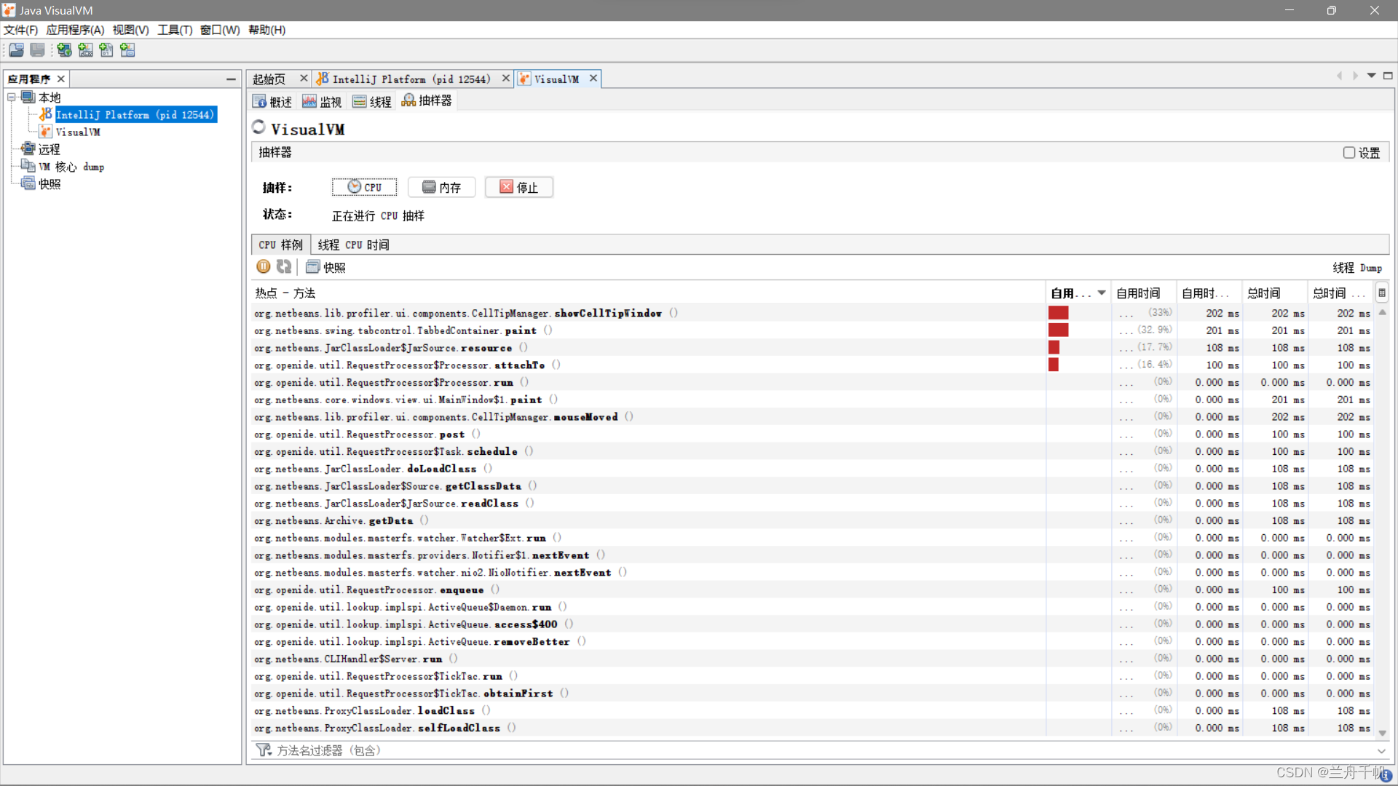Open the 工具(T) menu
Viewport: 1398px width, 786px height.
pyautogui.click(x=175, y=30)
